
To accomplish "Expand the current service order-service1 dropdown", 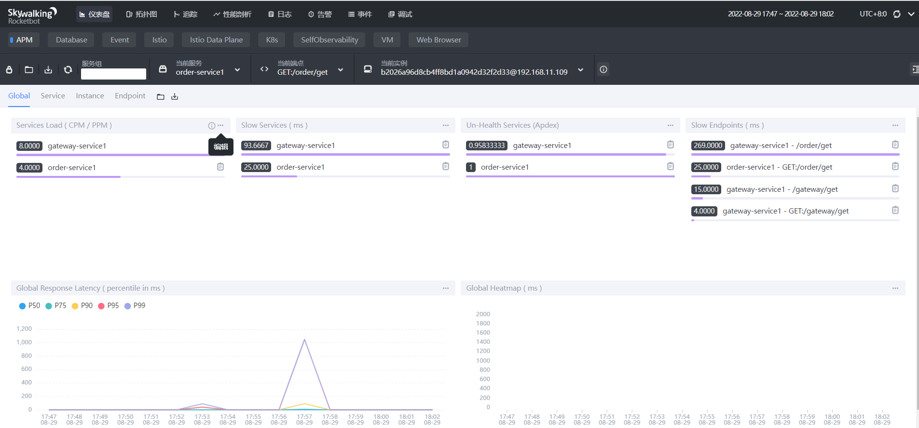I will 237,70.
